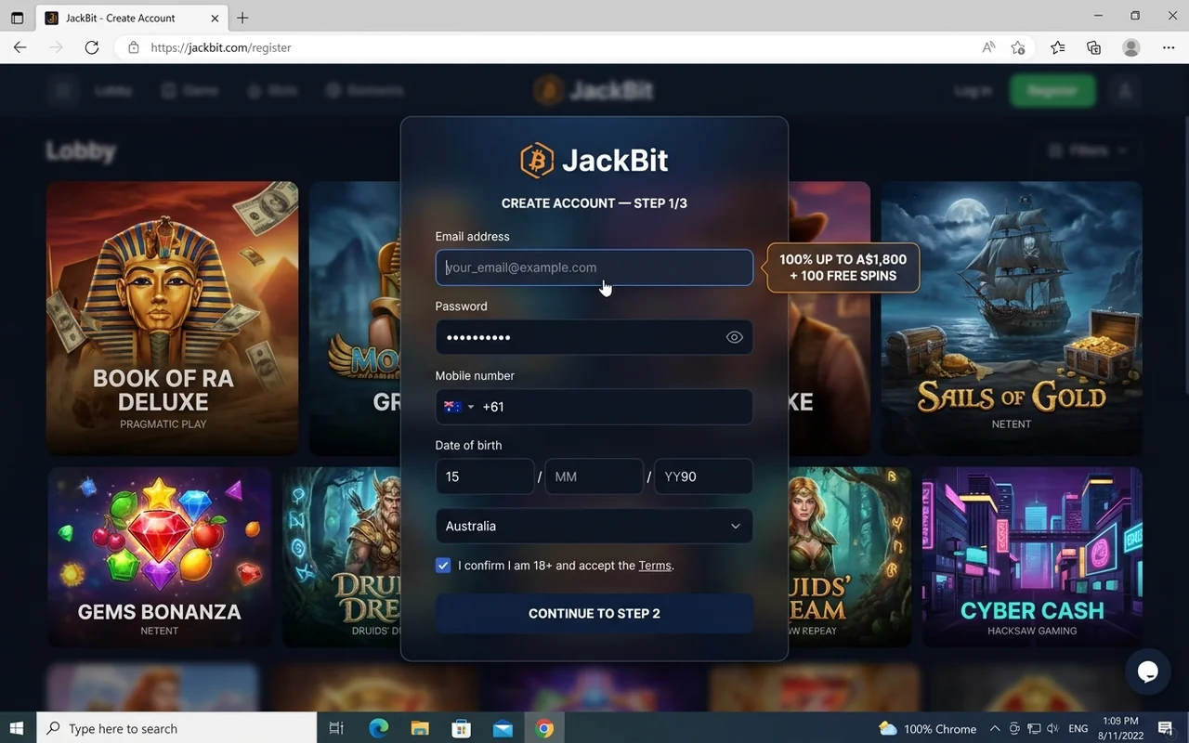
Task: Open the browser profile avatar
Action: (x=1131, y=47)
